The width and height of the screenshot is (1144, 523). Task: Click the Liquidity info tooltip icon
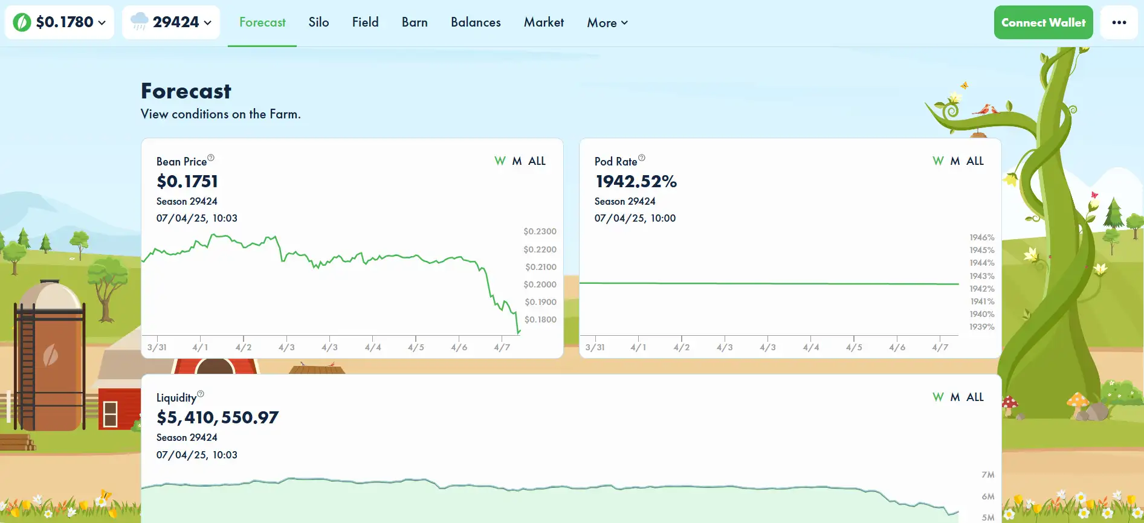201,394
